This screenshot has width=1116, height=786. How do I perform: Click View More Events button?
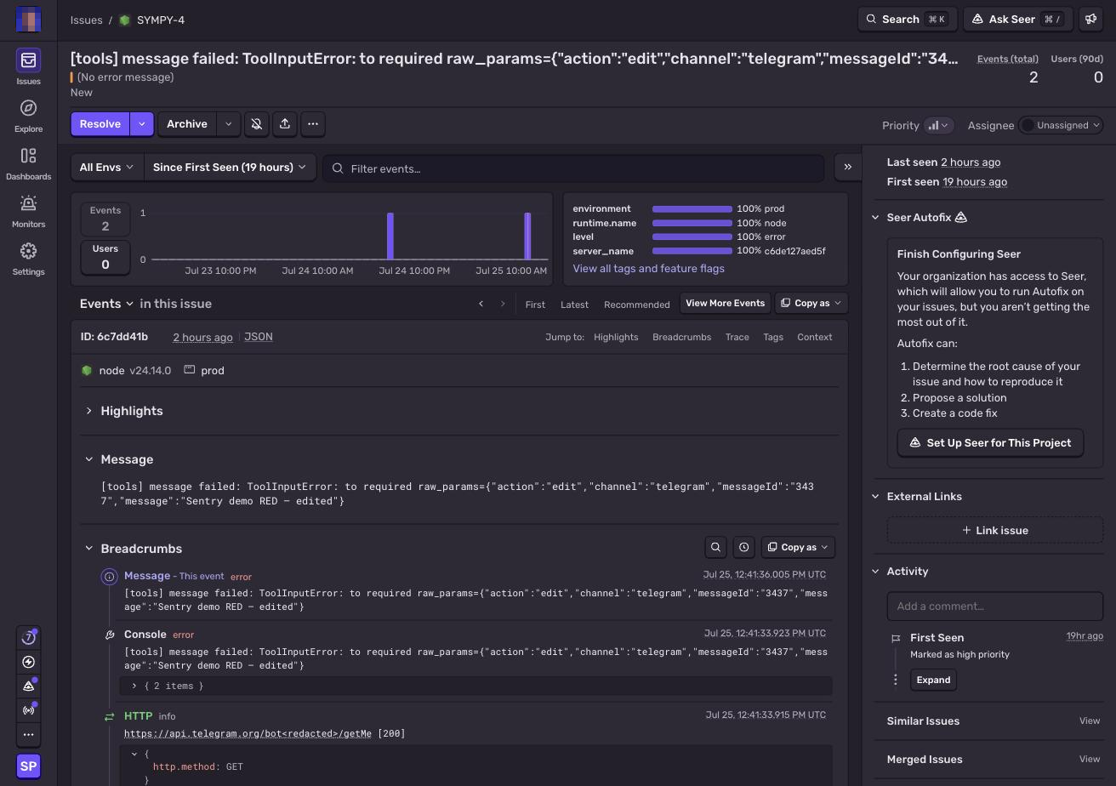[x=726, y=303]
